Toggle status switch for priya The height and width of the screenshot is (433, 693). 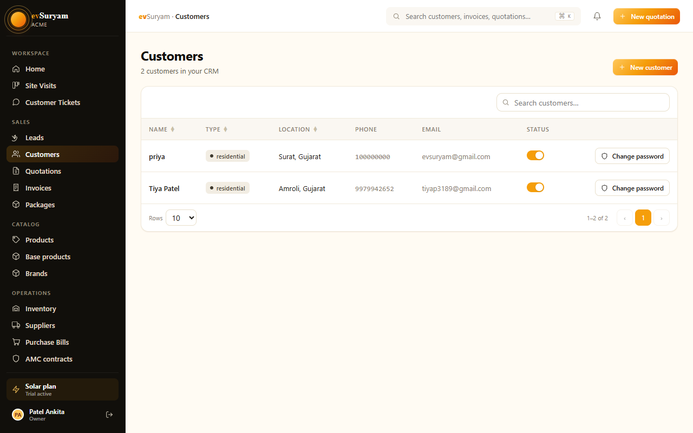535,155
